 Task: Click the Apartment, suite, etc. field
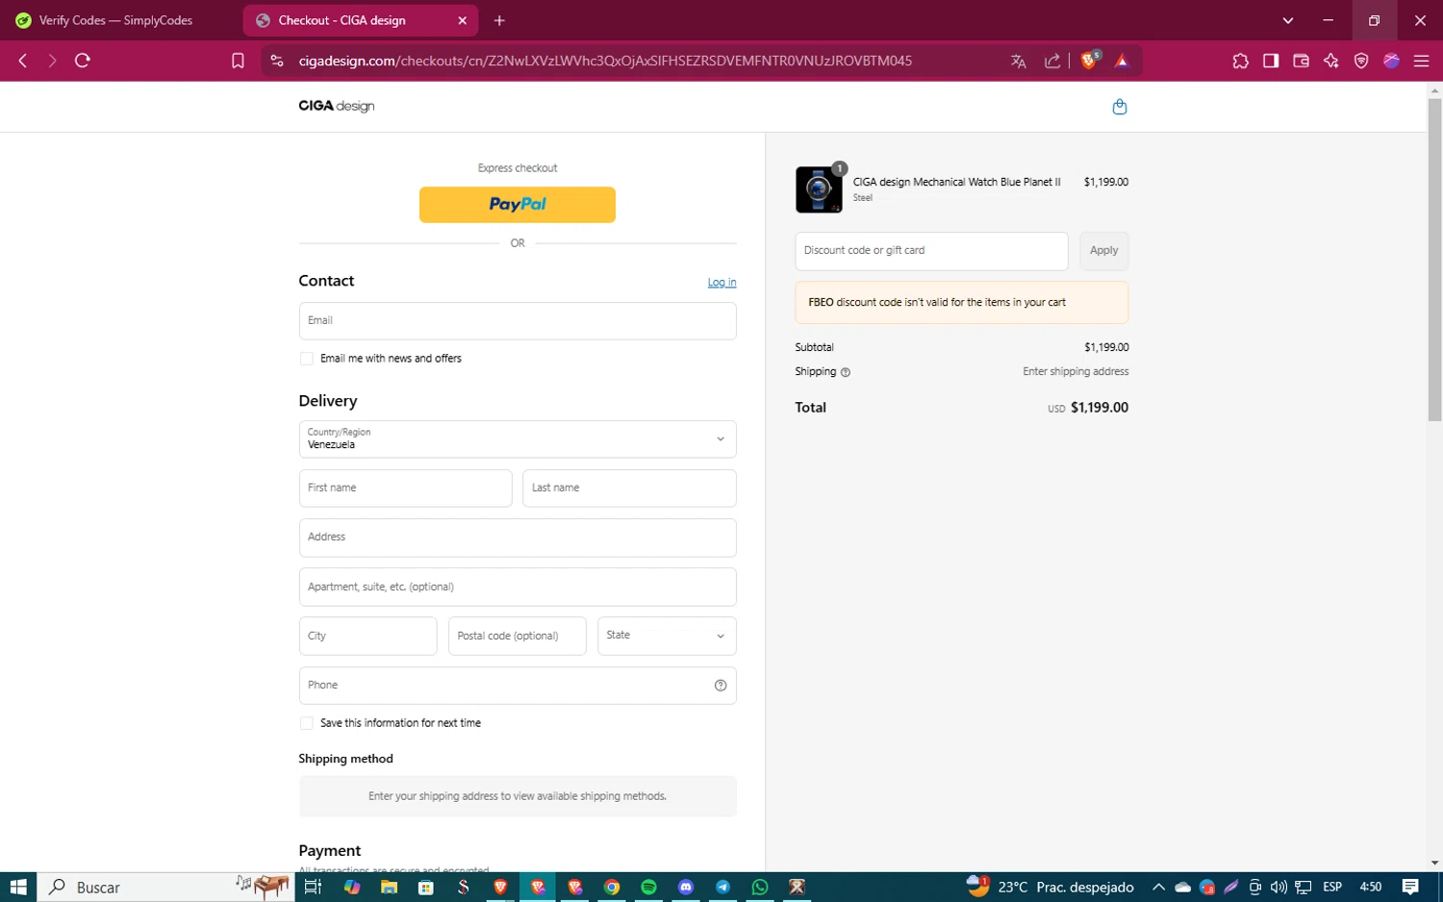click(x=518, y=587)
